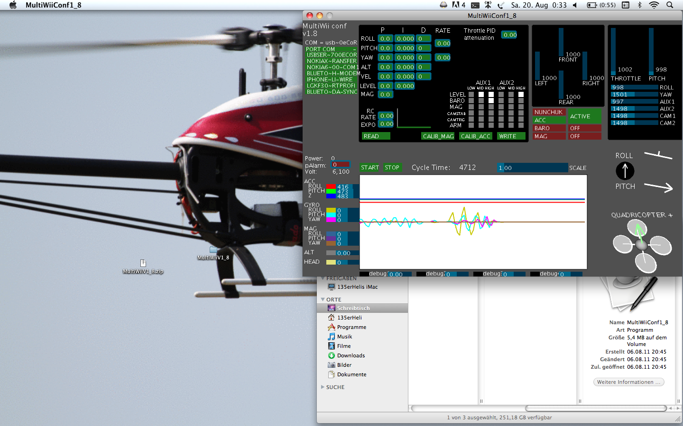
Task: Toggle LEVEL AUX1 MID checkbox
Action: point(481,95)
